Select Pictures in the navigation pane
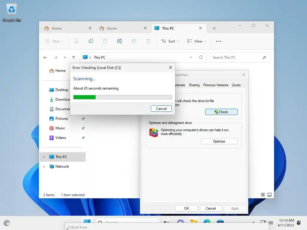Viewport: 307px width, 230px height. [x=58, y=119]
